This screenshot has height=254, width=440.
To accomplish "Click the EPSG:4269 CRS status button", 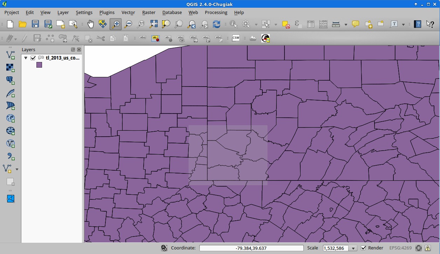I will coord(400,248).
